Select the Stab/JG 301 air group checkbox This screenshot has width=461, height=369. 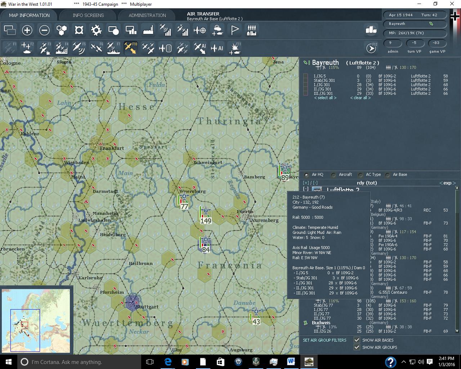pos(305,80)
